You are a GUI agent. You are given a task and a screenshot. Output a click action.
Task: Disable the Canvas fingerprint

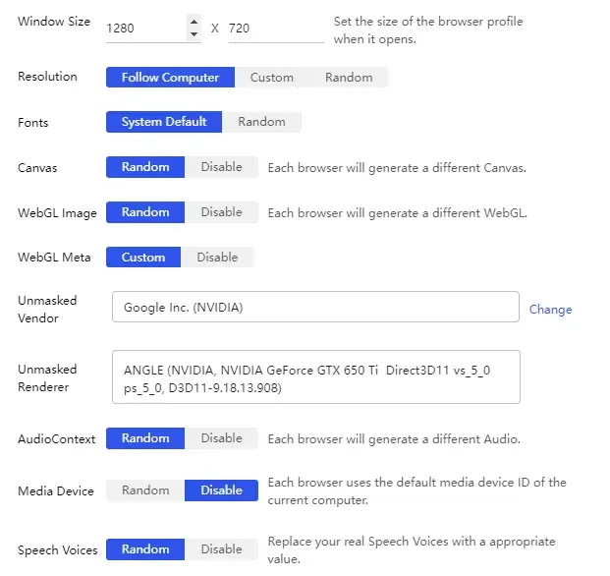(x=221, y=167)
